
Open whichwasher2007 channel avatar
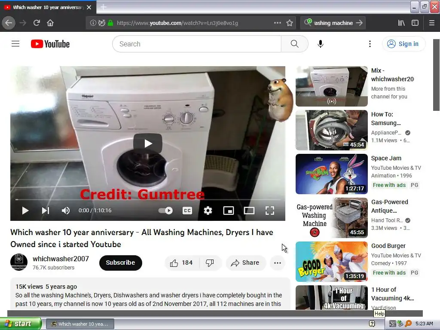(19, 262)
